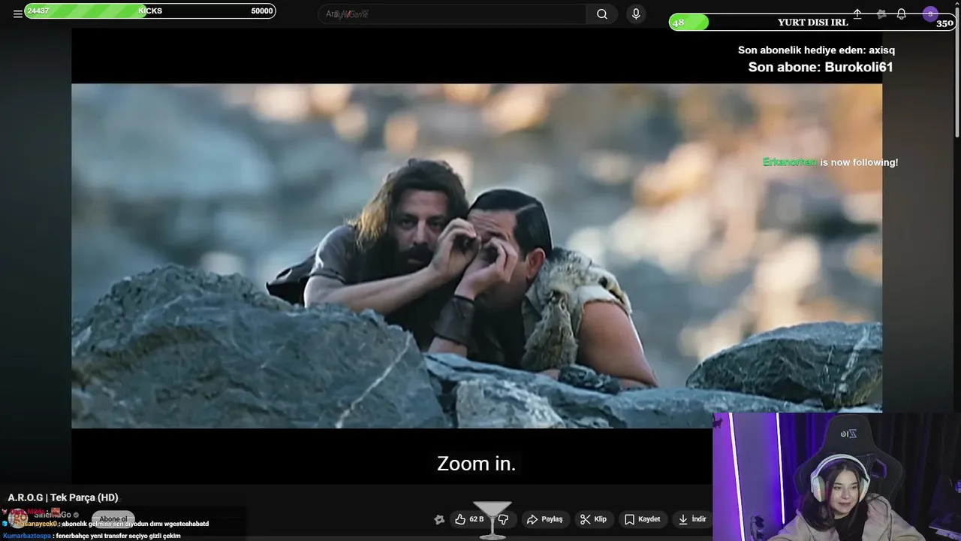The height and width of the screenshot is (541, 961).
Task: Click the streamer webcam overlay
Action: pyautogui.click(x=836, y=476)
